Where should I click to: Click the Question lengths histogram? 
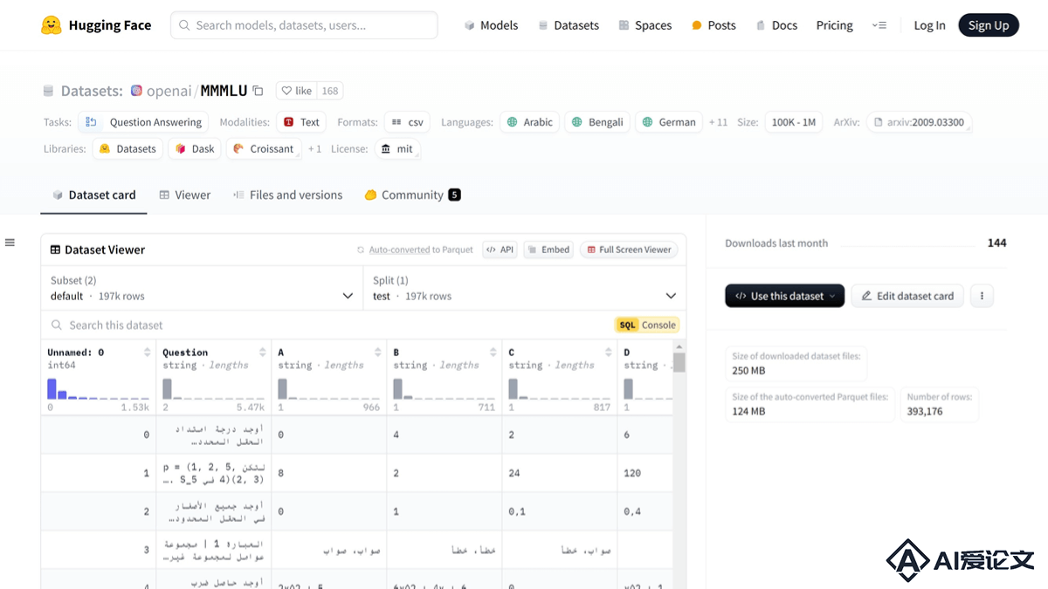214,388
